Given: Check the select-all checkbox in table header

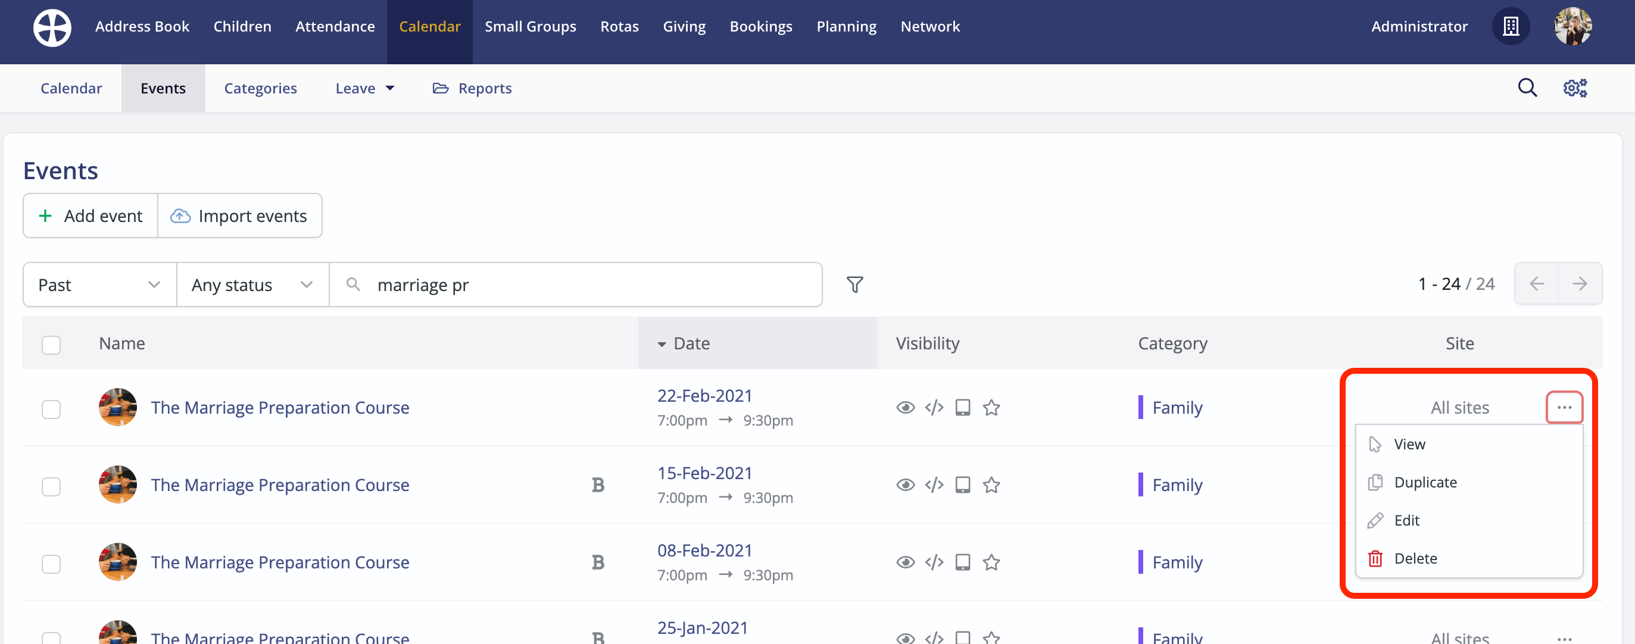Looking at the screenshot, I should click(51, 345).
